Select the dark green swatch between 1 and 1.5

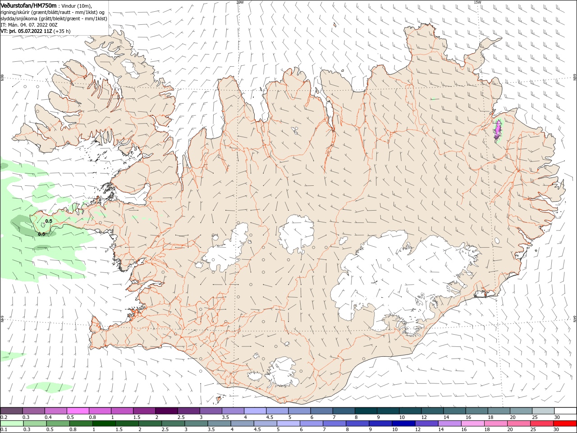tap(104, 424)
